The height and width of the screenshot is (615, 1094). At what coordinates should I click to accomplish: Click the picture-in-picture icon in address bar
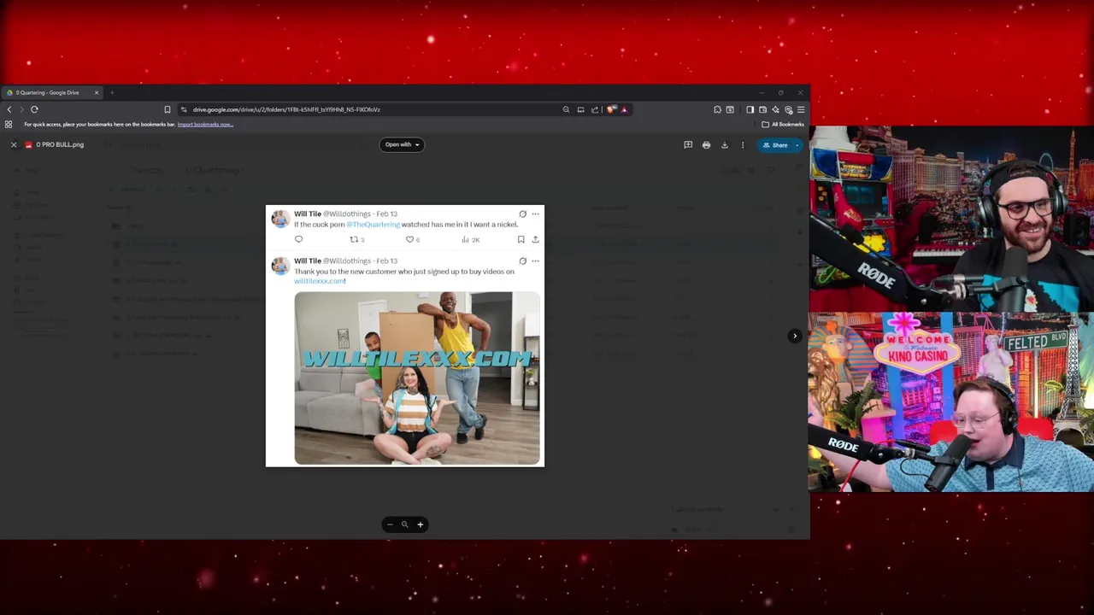(580, 109)
